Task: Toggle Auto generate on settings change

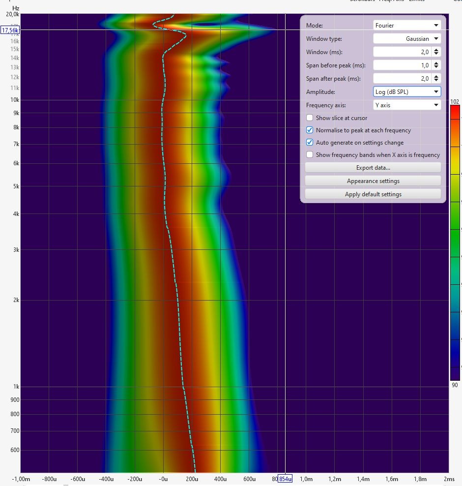Action: (310, 143)
